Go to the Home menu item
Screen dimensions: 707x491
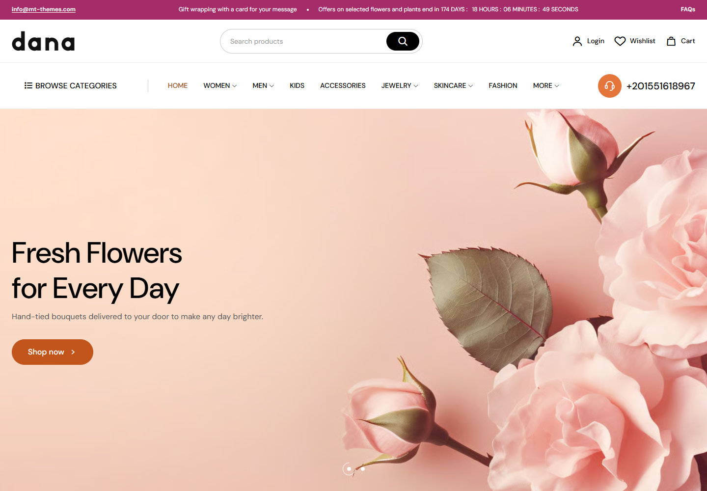(x=178, y=85)
